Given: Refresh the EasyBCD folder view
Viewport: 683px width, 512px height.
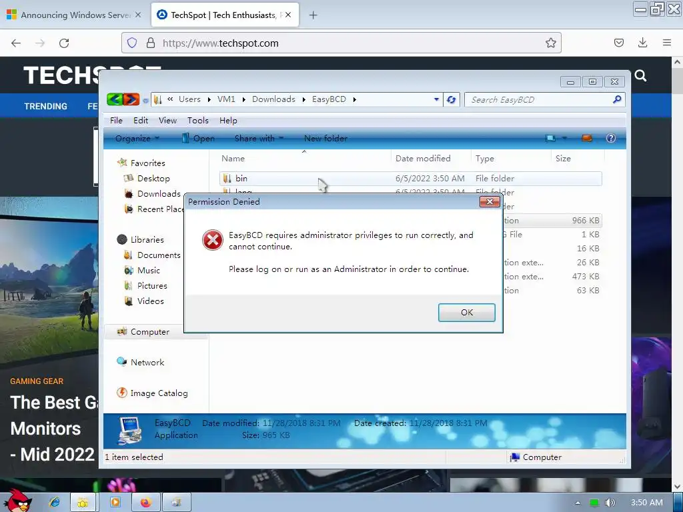Looking at the screenshot, I should coord(452,100).
